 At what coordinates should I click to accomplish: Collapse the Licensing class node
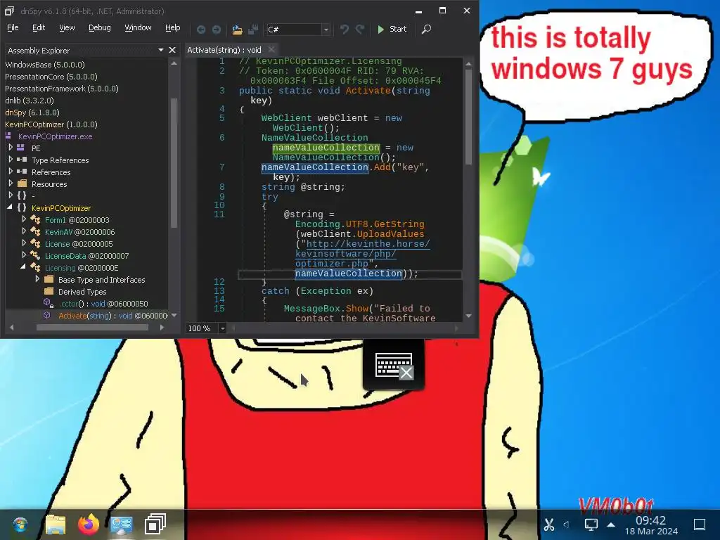(23, 267)
